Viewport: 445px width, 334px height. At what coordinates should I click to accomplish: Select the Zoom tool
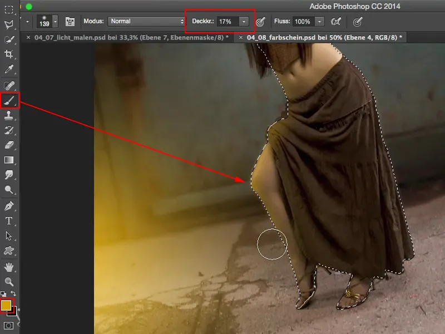point(9,282)
